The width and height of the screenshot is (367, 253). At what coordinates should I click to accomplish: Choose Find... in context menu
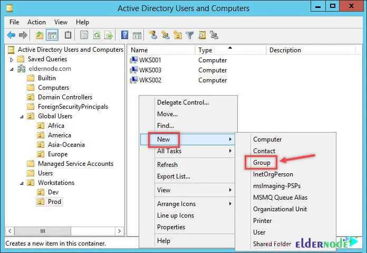[x=166, y=126]
